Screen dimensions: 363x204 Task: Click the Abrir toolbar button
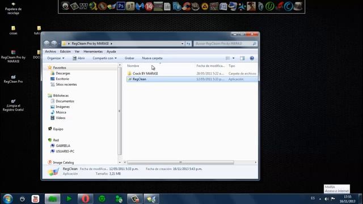tap(79, 58)
